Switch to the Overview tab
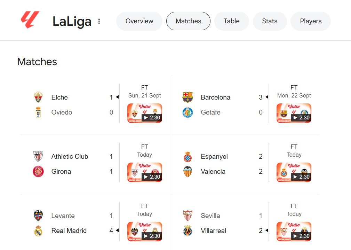Viewport: 351px width, 250px height. (139, 21)
